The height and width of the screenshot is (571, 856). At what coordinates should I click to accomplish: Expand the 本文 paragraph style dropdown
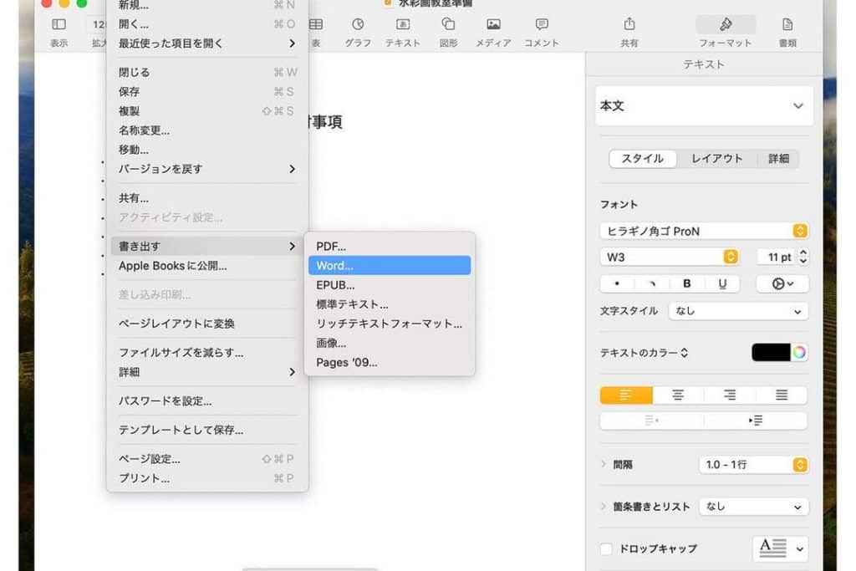pyautogui.click(x=703, y=106)
